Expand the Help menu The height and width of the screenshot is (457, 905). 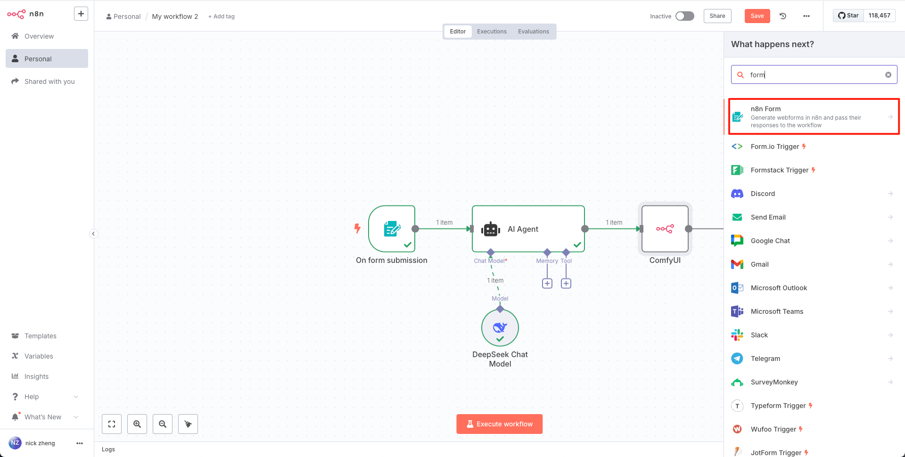pos(47,397)
